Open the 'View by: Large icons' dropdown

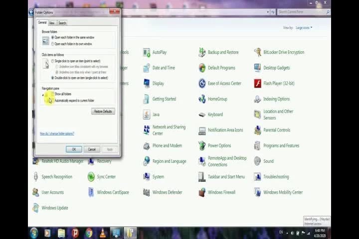(x=304, y=28)
